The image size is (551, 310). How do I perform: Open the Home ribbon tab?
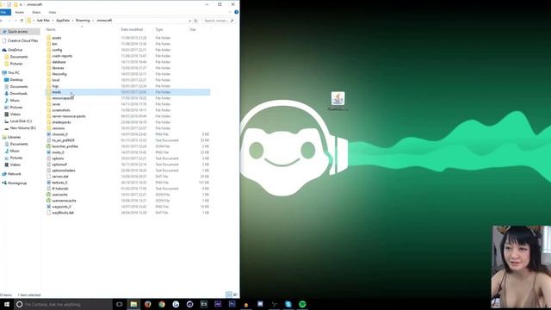19,12
